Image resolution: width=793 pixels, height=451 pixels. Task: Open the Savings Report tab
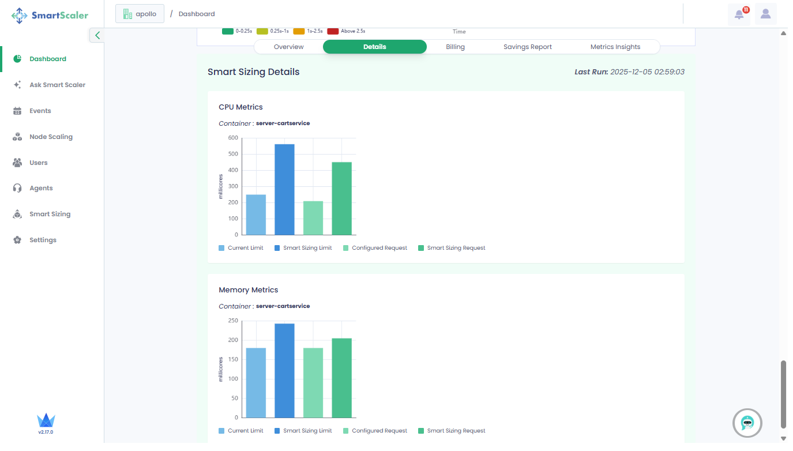pyautogui.click(x=527, y=47)
